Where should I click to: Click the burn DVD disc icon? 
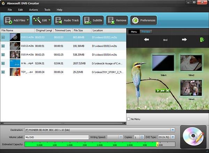click(193, 137)
